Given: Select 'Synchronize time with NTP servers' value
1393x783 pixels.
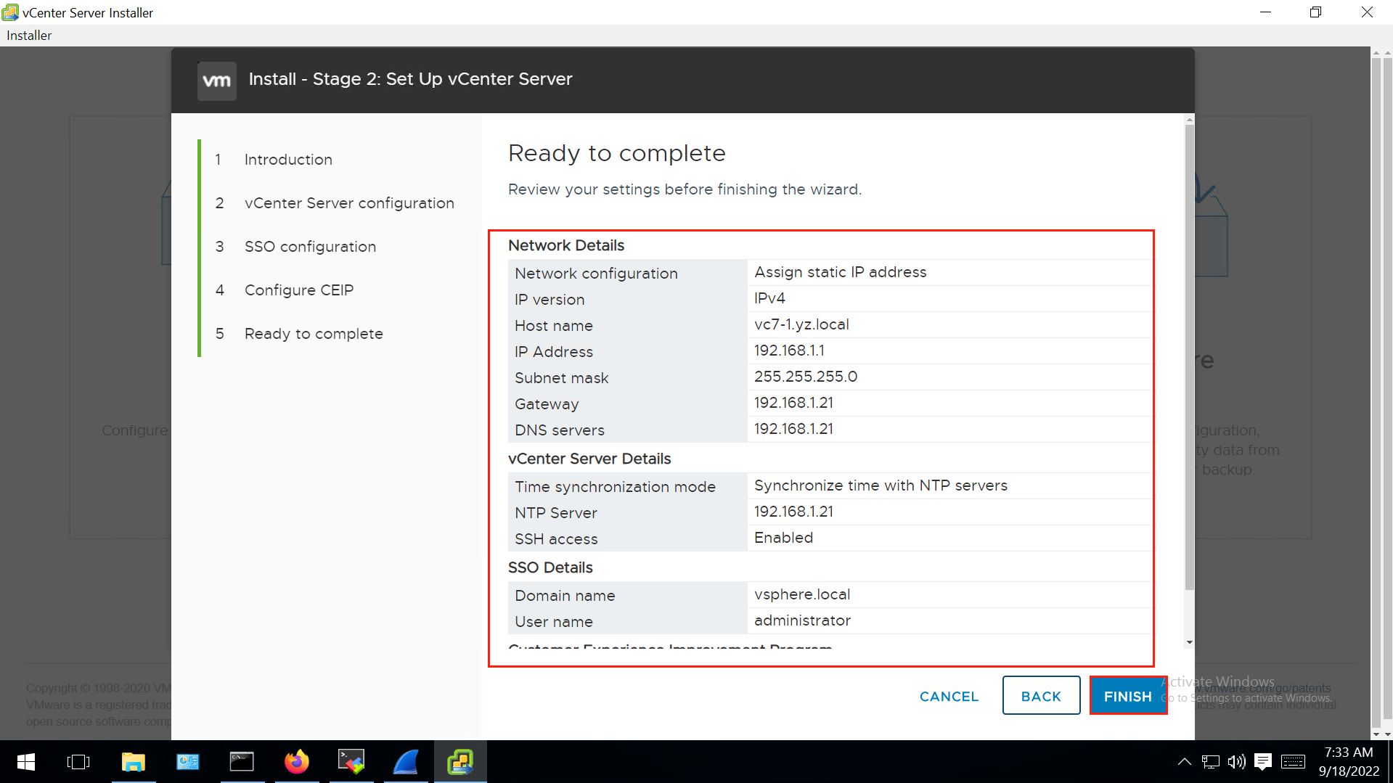Looking at the screenshot, I should click(881, 485).
